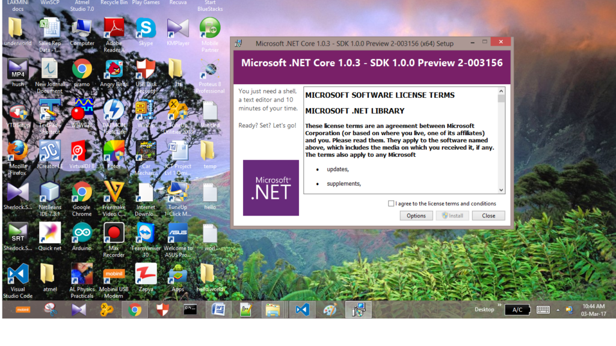Open Visual Studio Code from the taskbar

[x=302, y=310]
